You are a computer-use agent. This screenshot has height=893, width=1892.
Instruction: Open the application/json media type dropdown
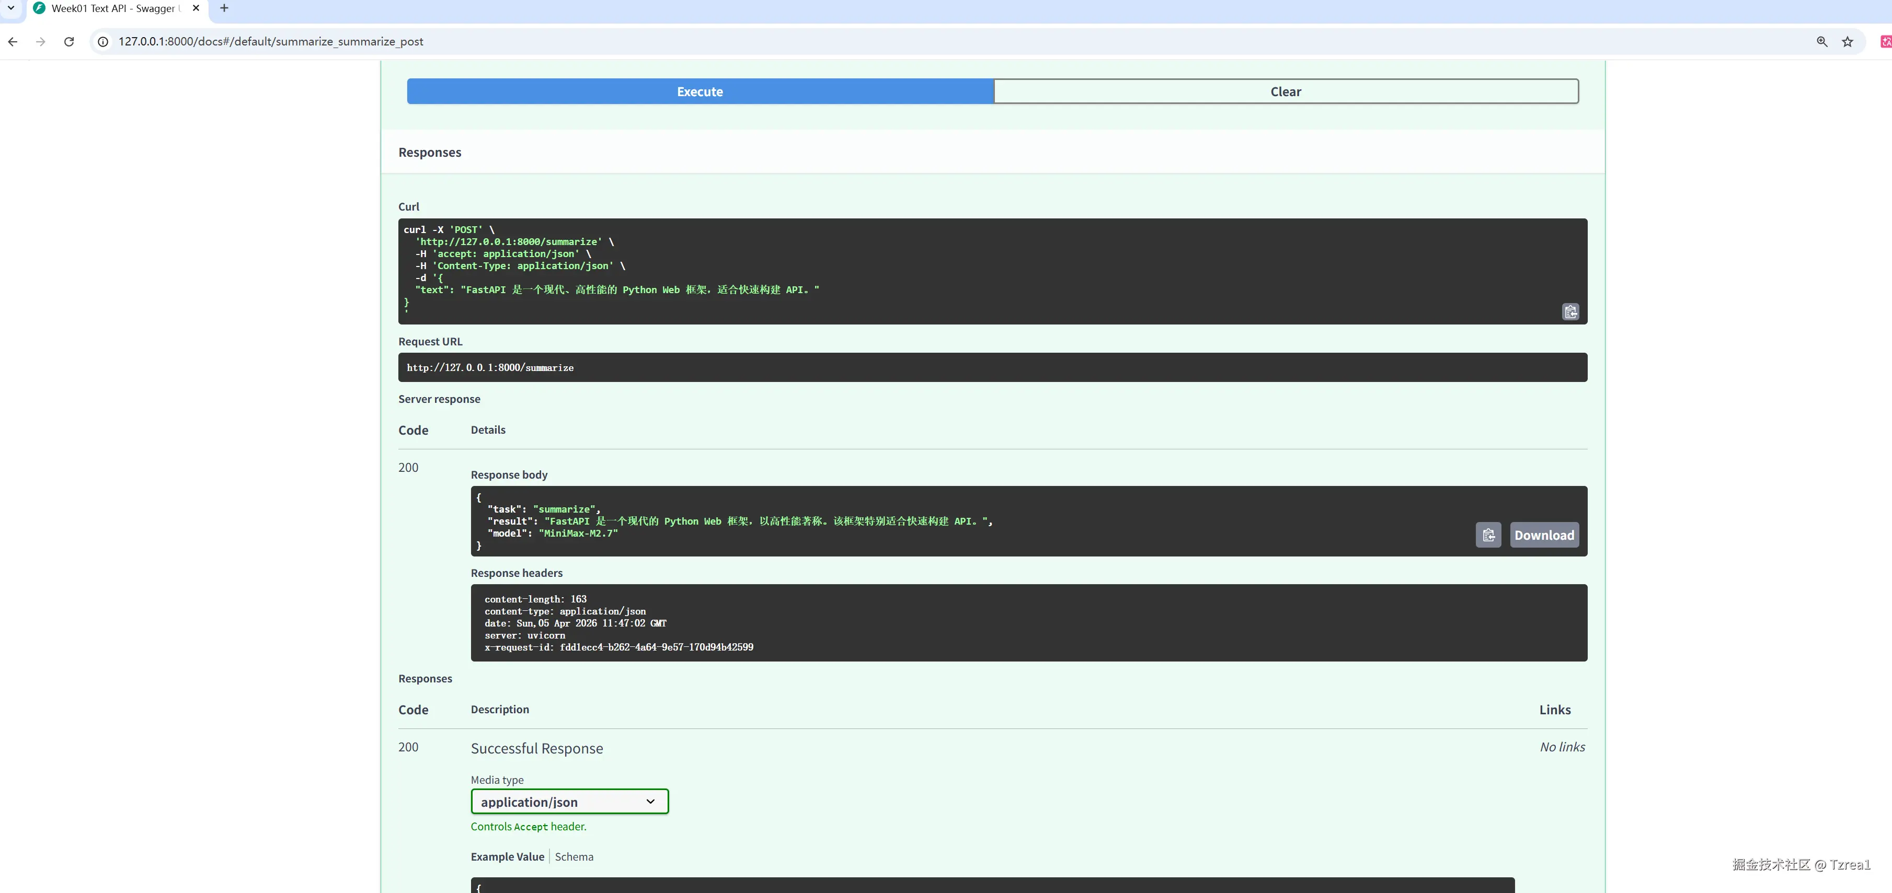(x=569, y=801)
